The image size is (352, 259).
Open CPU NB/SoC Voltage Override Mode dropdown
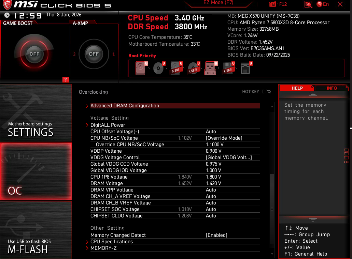point(224,138)
